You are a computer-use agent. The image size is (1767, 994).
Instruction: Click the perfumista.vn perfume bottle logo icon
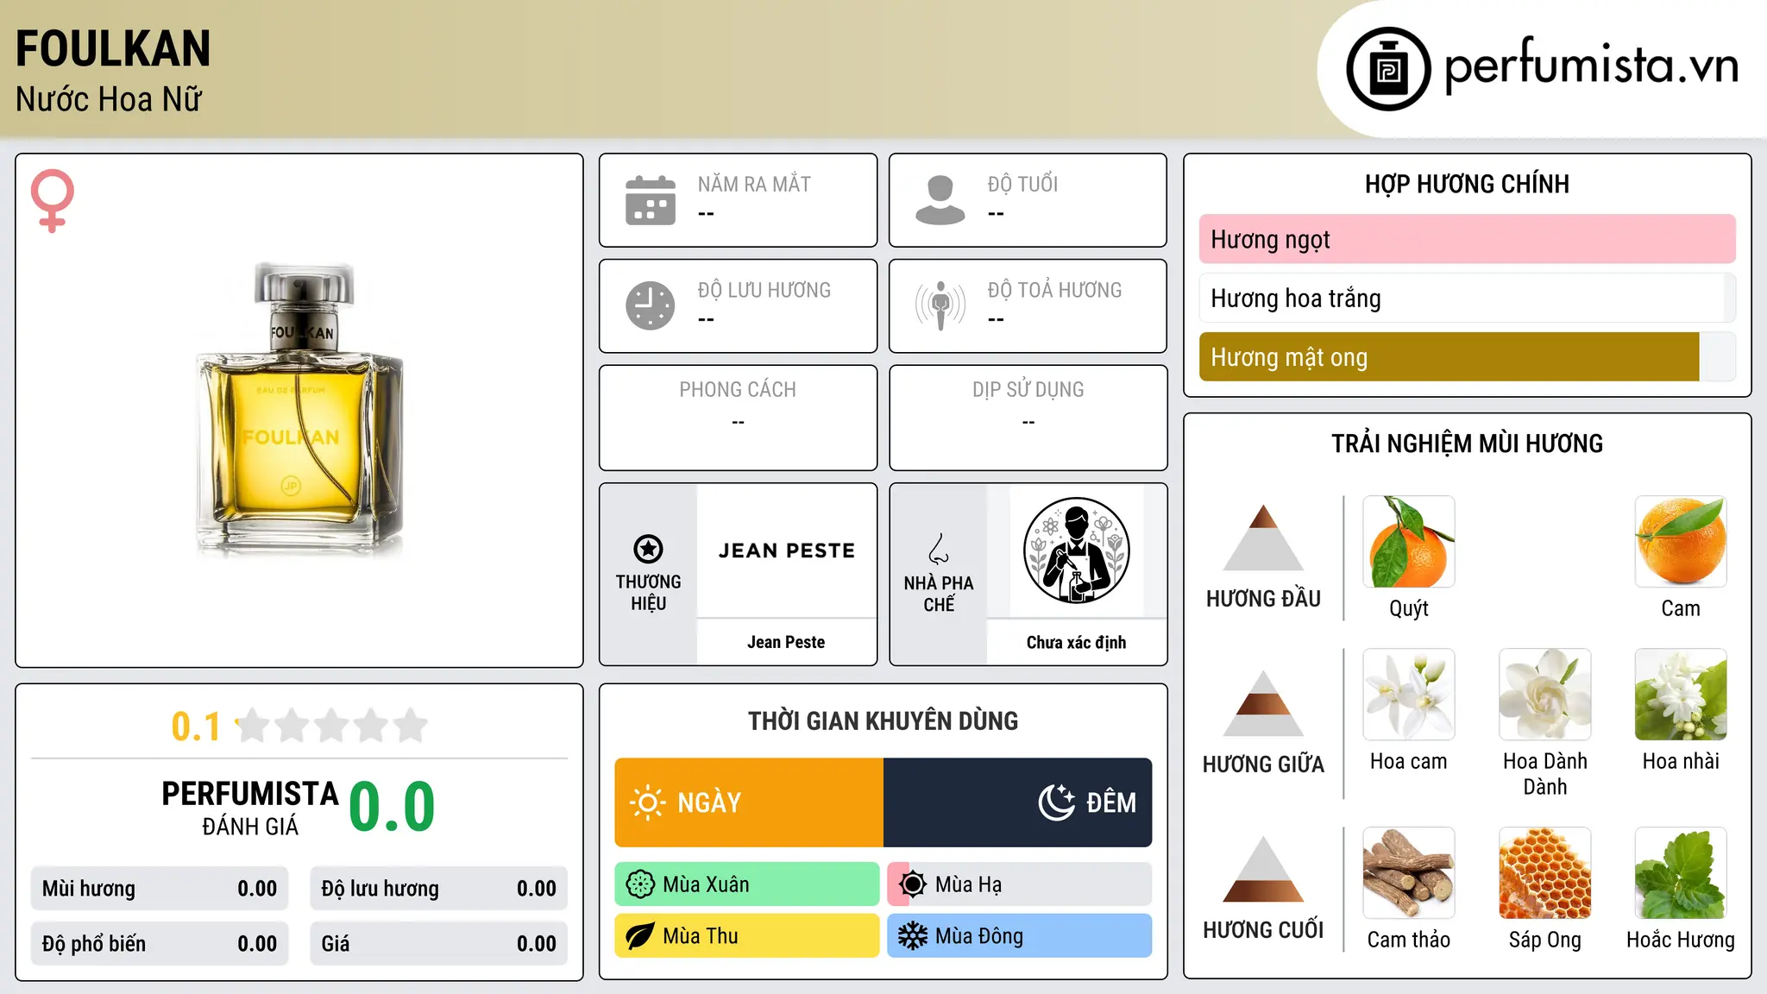tap(1388, 69)
